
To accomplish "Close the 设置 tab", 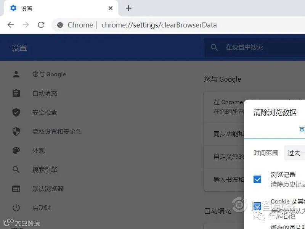I will (x=111, y=8).
